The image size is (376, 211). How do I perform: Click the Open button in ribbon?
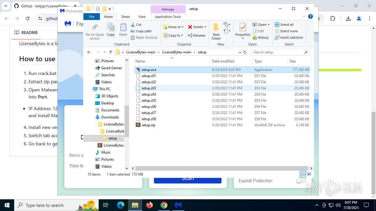point(261,25)
